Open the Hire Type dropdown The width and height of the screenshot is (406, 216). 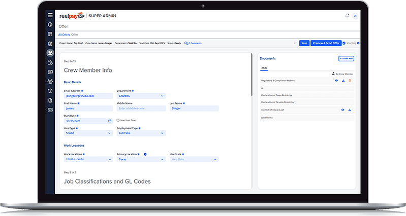tap(88, 133)
